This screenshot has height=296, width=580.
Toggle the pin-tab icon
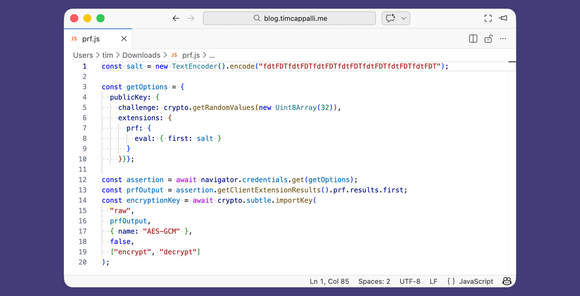pos(503,17)
